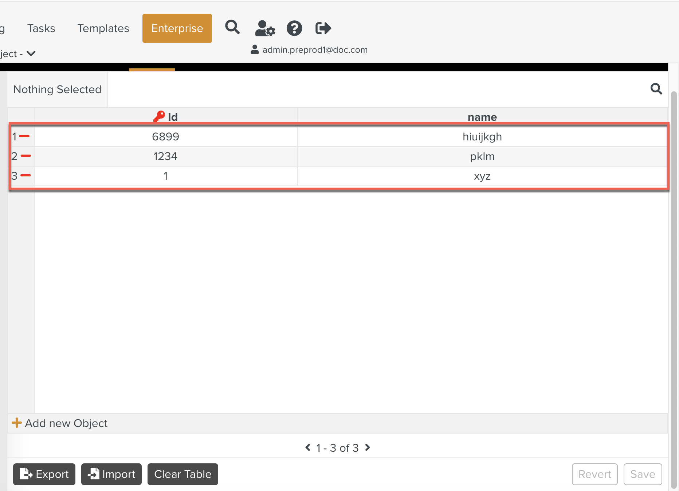Export the table data
The height and width of the screenshot is (491, 679).
(x=44, y=474)
